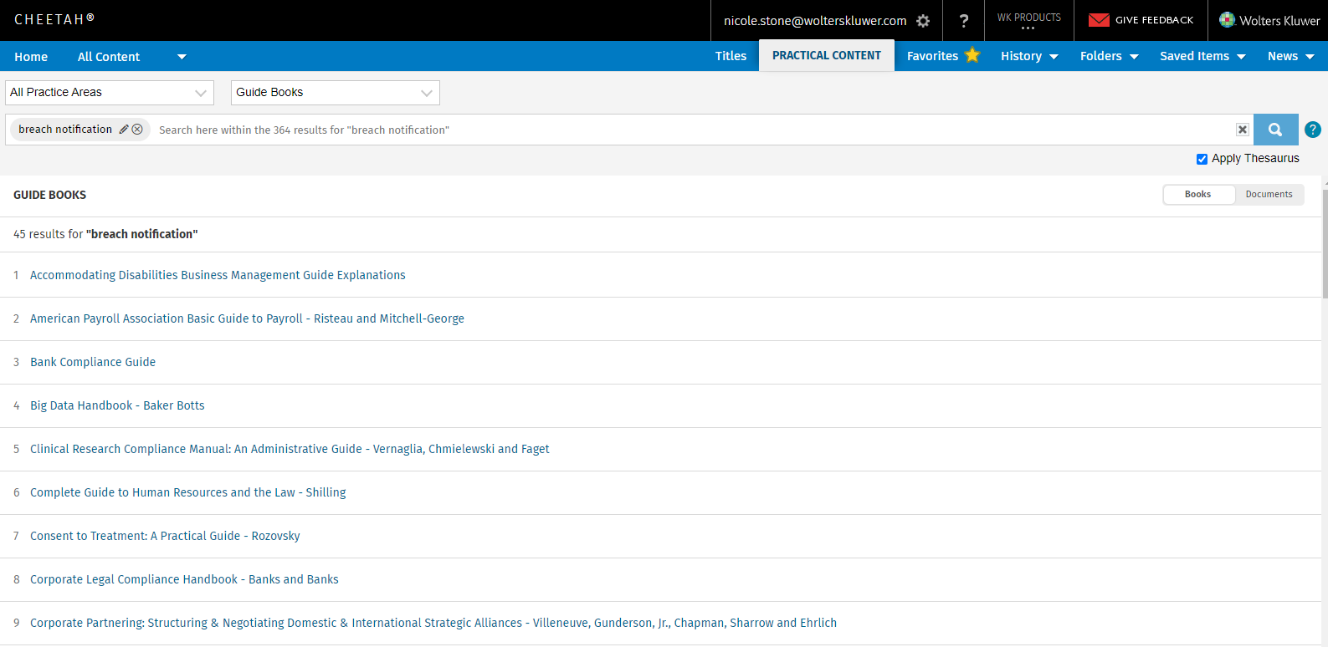The width and height of the screenshot is (1328, 647).
Task: Expand the All Practice Areas dropdown
Action: (x=110, y=93)
